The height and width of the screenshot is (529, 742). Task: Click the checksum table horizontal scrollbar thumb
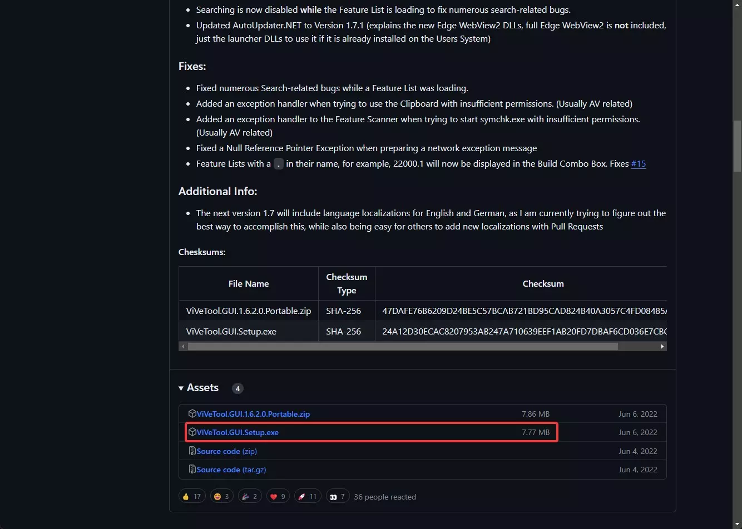point(403,346)
